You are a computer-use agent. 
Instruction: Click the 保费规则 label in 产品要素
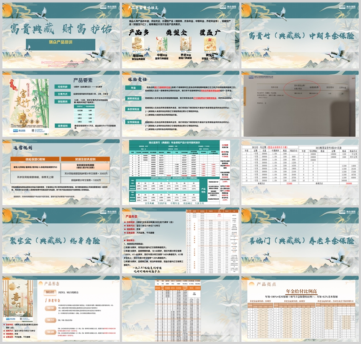[63, 126]
